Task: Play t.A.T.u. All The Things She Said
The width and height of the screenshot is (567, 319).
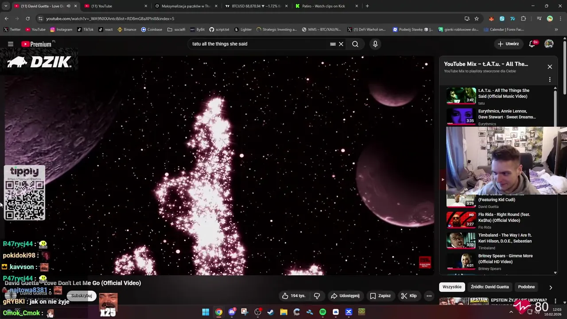Action: [500, 96]
